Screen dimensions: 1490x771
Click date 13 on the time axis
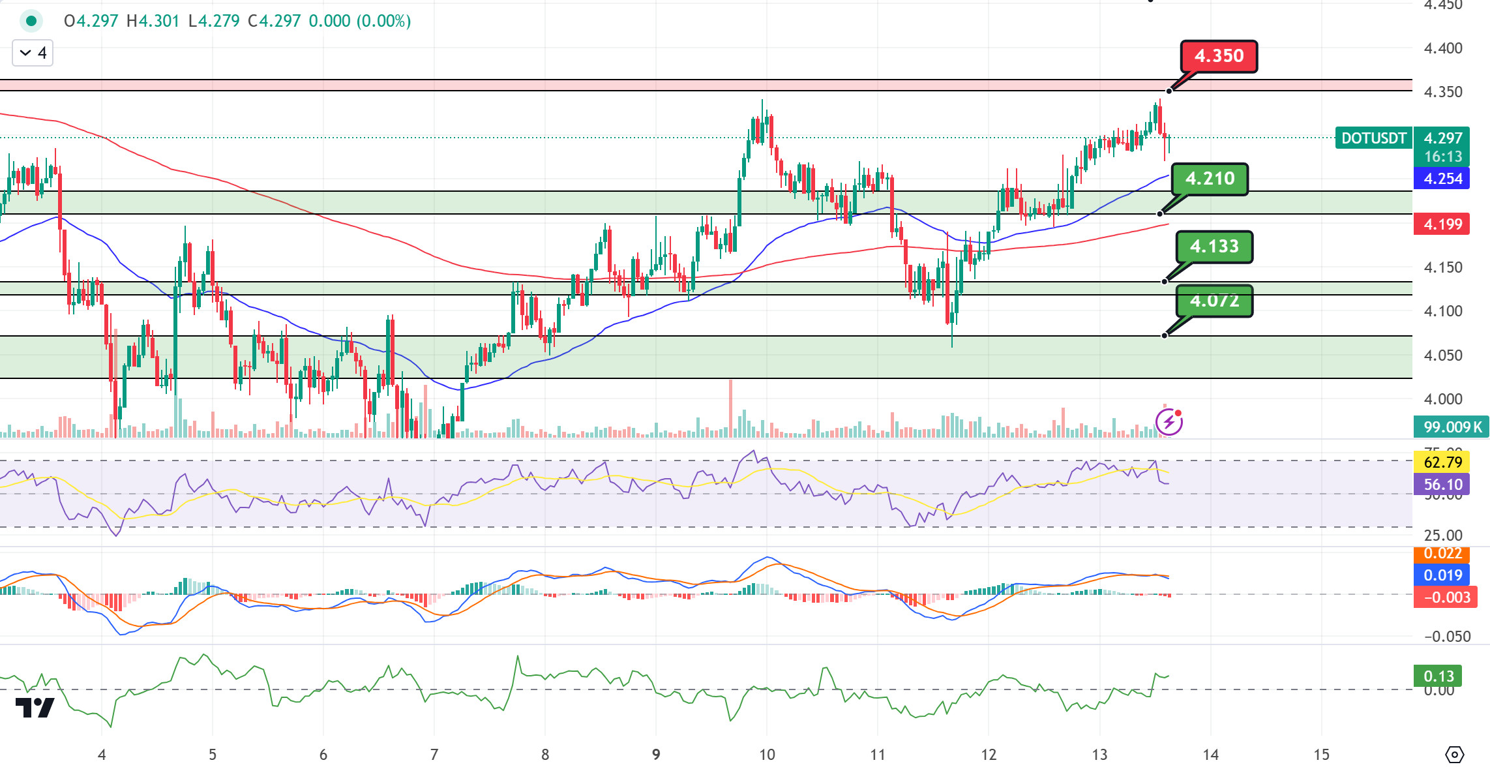click(1099, 755)
